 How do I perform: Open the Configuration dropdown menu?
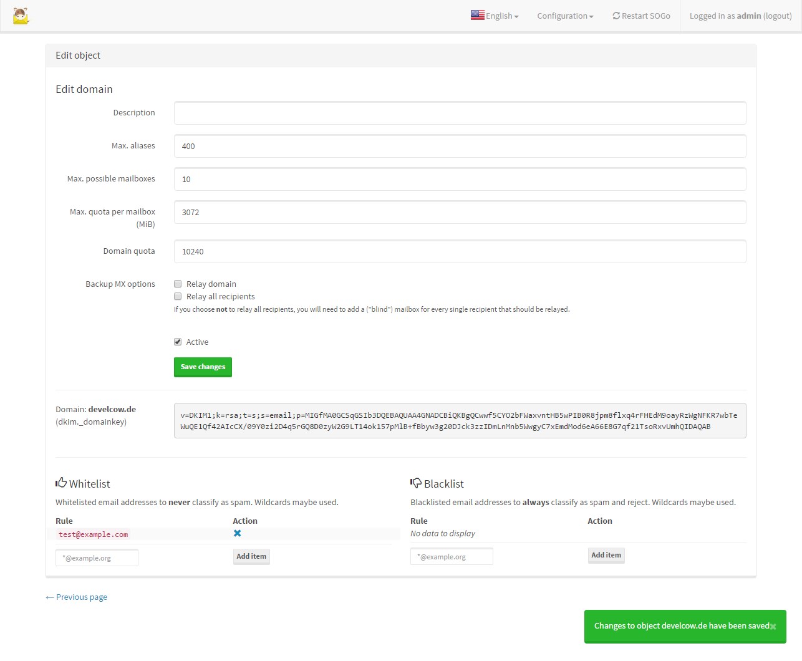coord(561,16)
